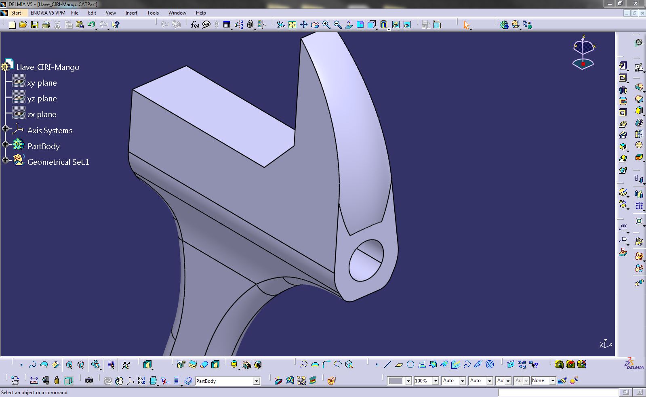Open the PartBody body selector dropdown
646x397 pixels.
[256, 381]
